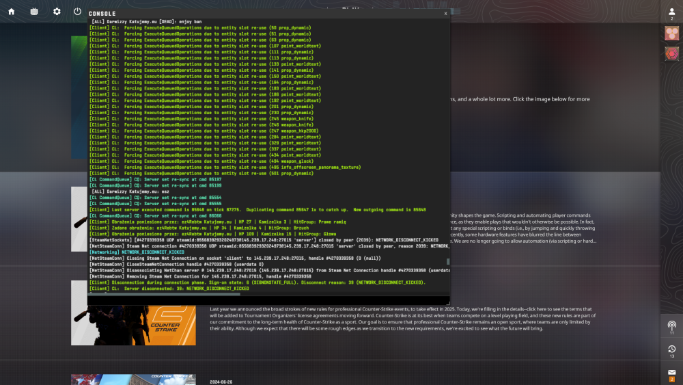
Task: Close the Console window
Action: coord(445,14)
